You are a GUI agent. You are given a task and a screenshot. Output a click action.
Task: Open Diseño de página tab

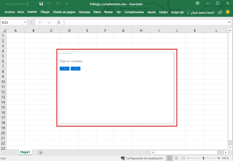pyautogui.click(x=64, y=12)
